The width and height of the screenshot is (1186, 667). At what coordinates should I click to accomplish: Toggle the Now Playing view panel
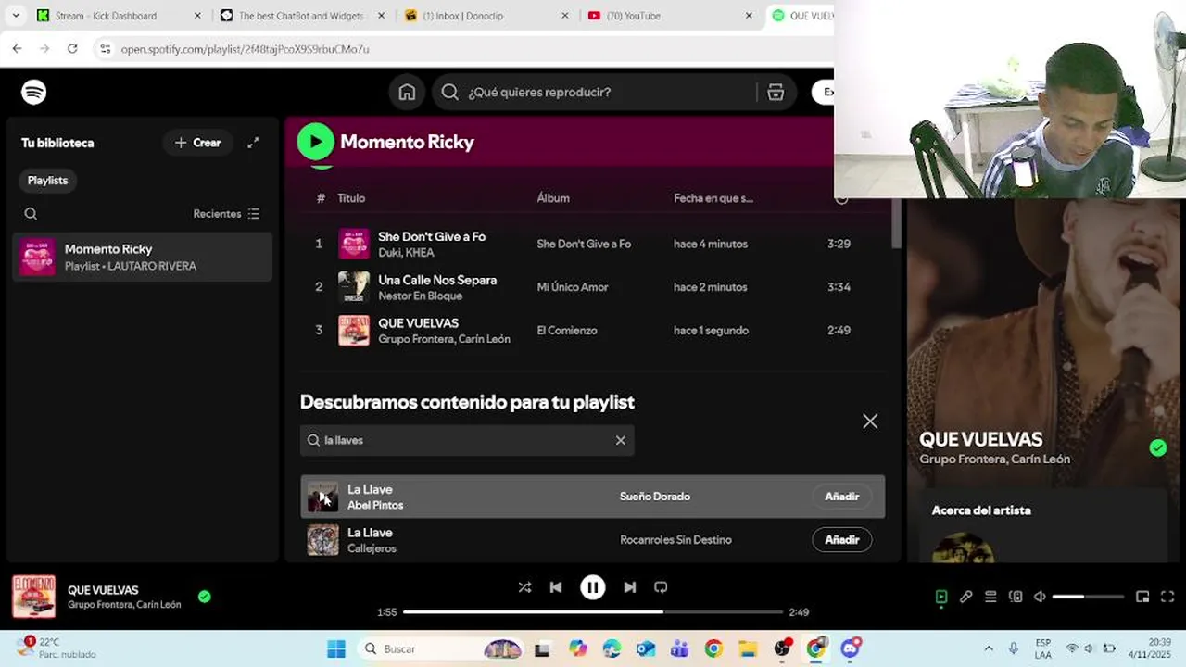point(941,597)
